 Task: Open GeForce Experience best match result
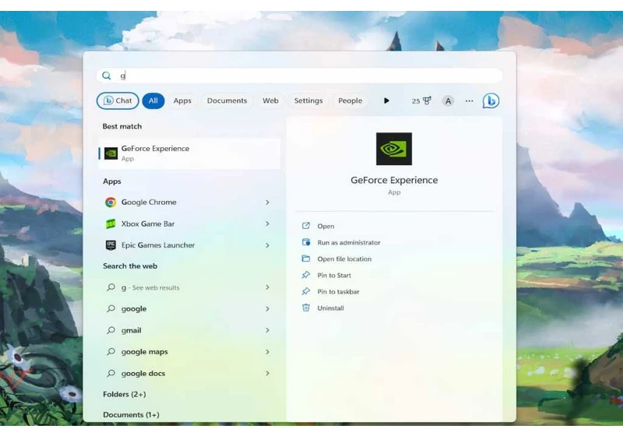(189, 153)
